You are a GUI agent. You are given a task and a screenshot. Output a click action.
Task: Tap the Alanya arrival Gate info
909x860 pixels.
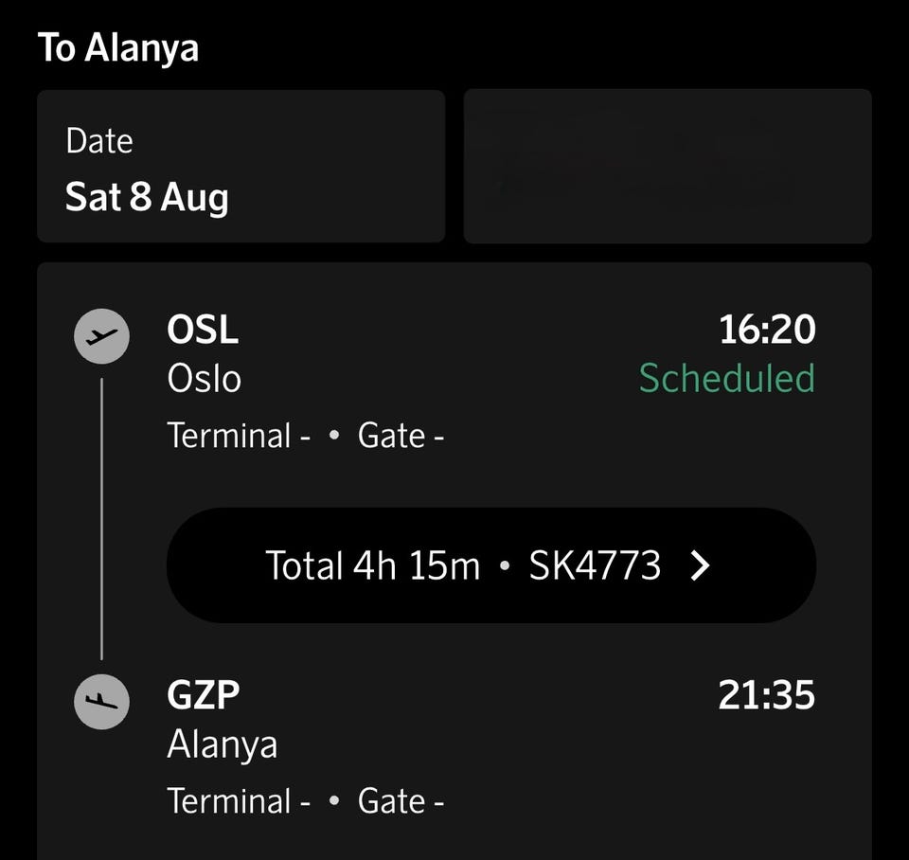point(401,801)
